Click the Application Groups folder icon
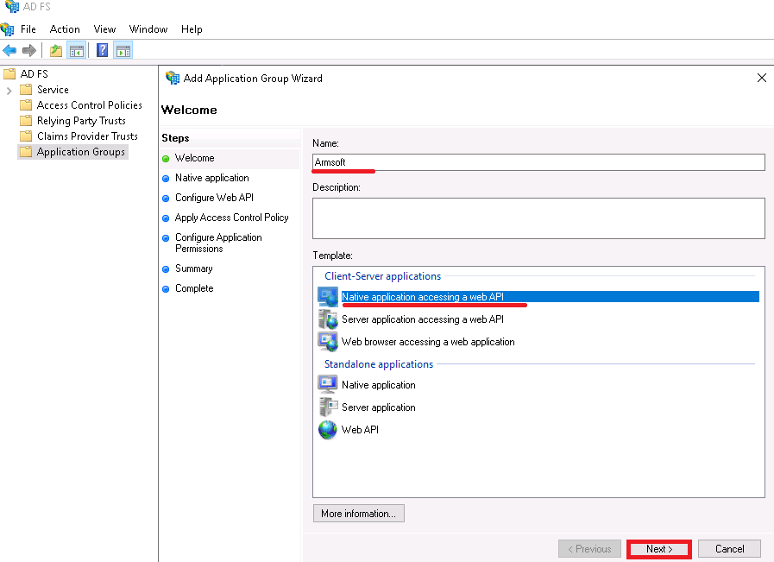Viewport: 774px width, 562px height. (x=26, y=152)
